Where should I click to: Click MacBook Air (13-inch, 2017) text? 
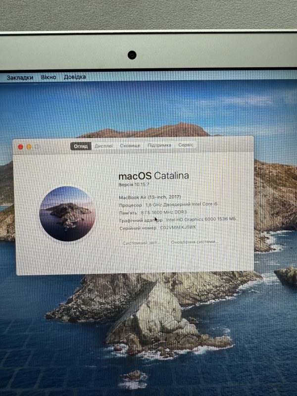150,197
